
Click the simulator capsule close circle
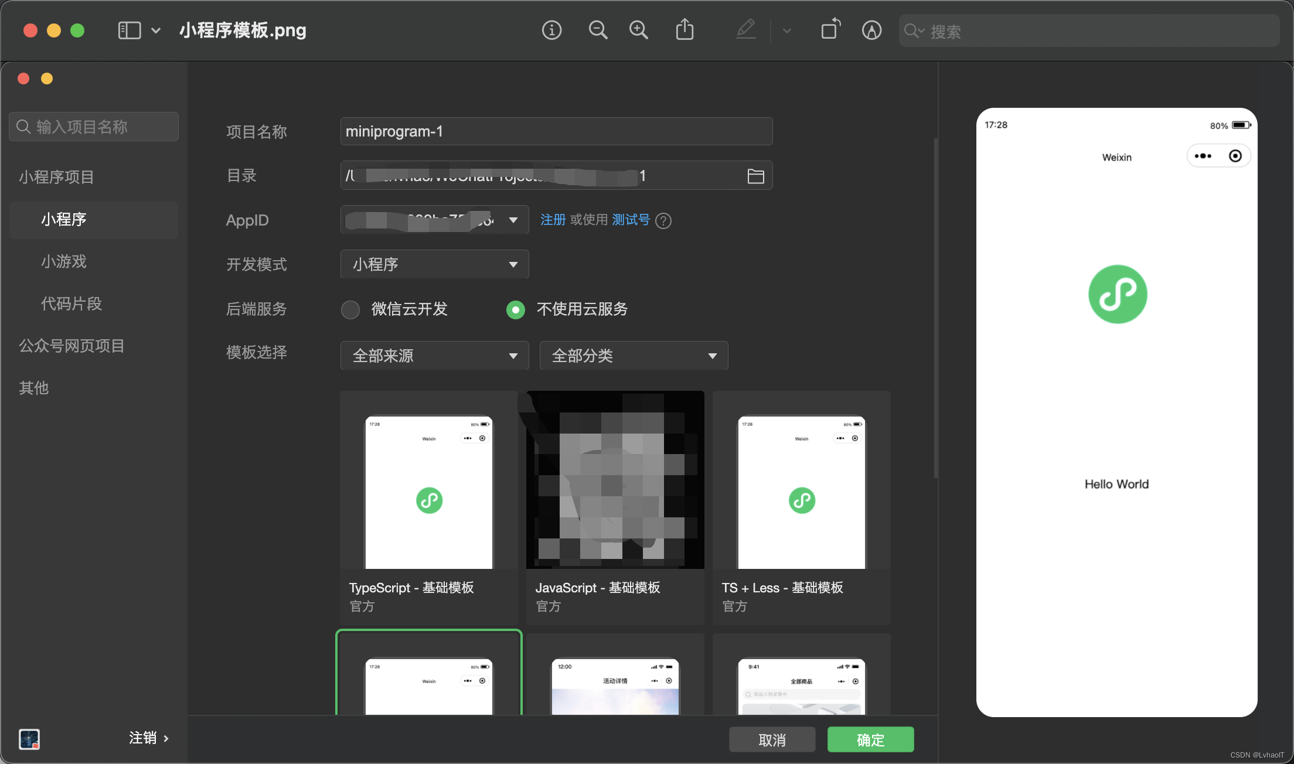click(x=1235, y=156)
